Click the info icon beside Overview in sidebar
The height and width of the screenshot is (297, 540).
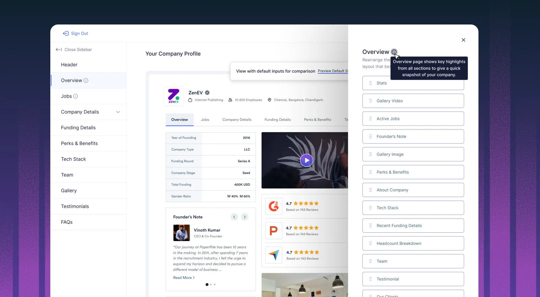(86, 81)
